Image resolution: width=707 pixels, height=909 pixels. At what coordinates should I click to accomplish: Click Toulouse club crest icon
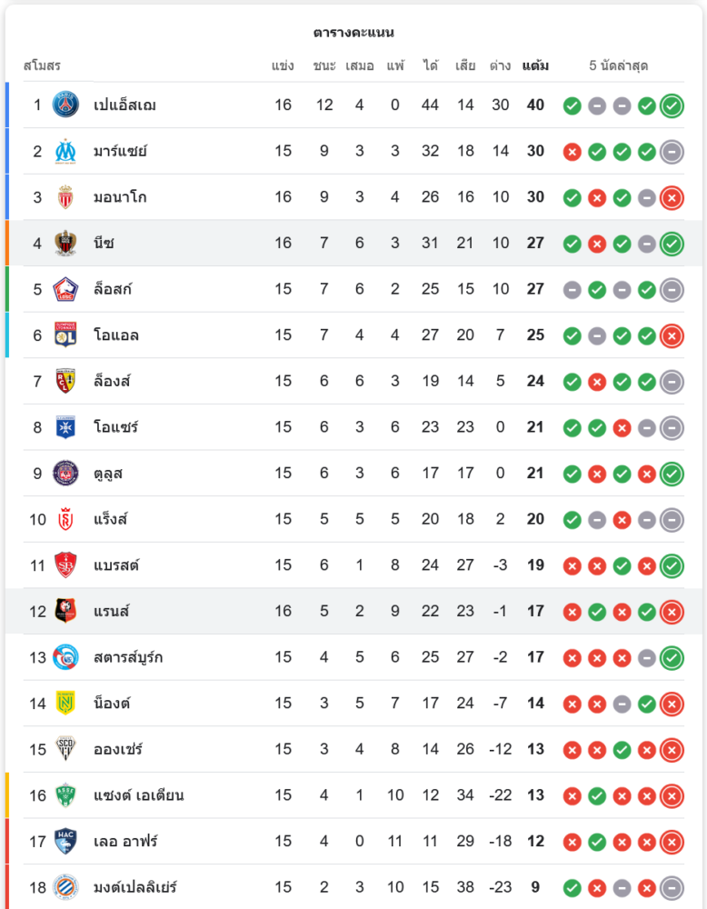(x=65, y=473)
